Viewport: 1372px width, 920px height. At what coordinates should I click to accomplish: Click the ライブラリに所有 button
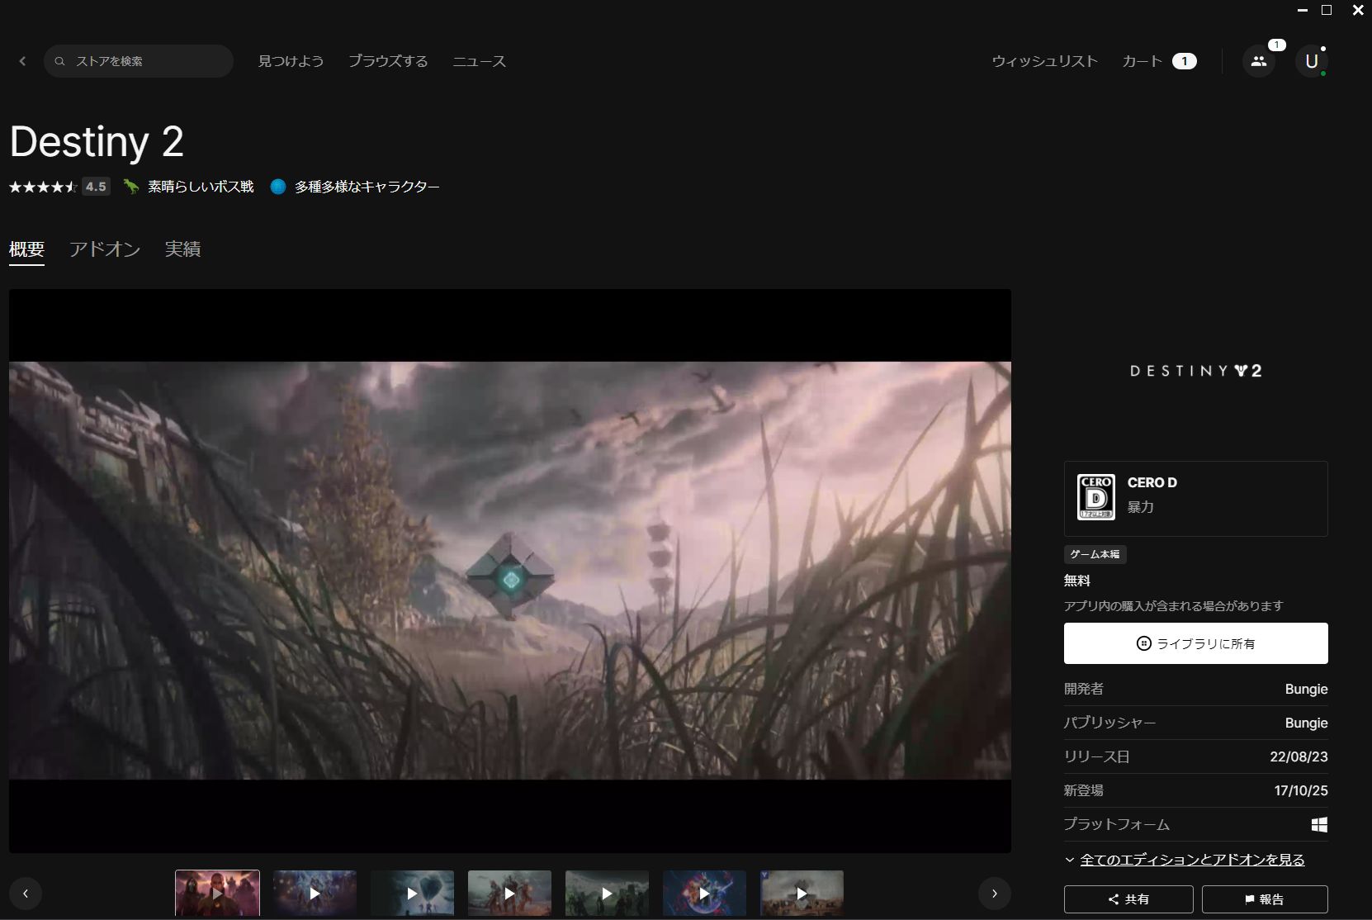(1195, 643)
